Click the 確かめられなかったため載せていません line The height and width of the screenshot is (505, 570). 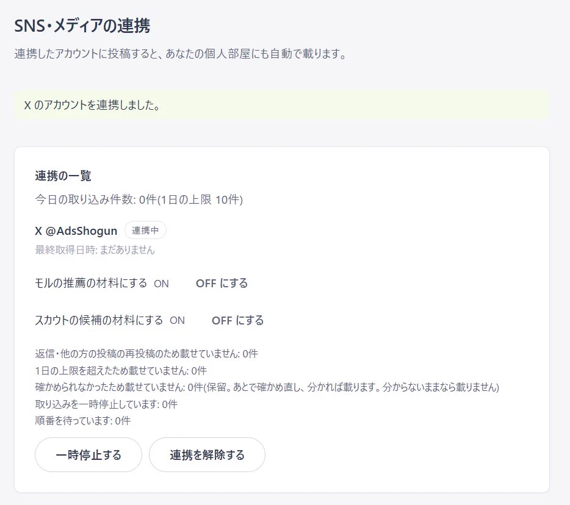click(x=267, y=387)
